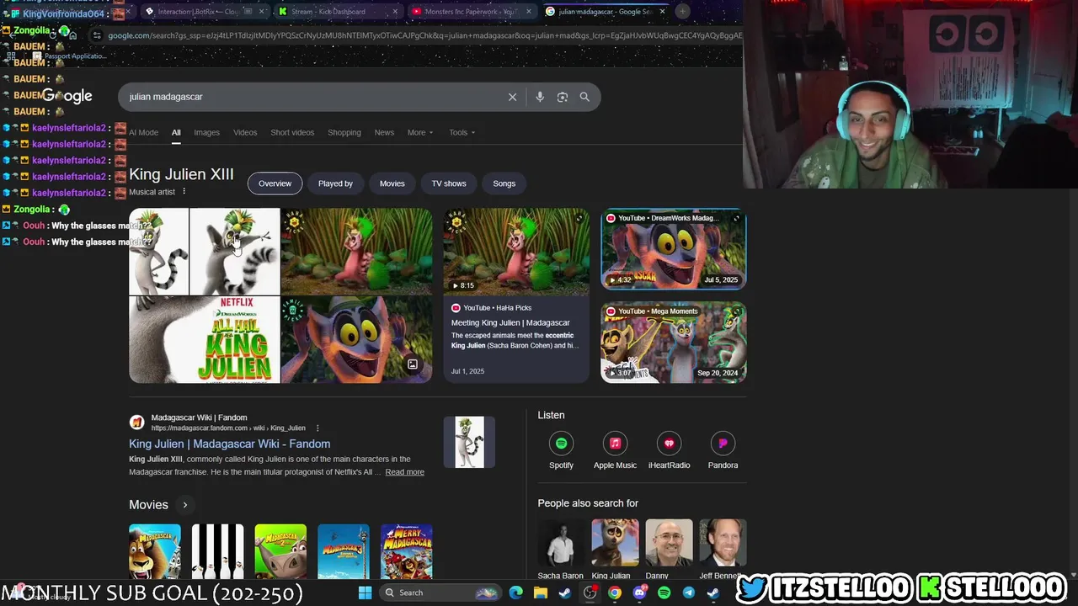Open a new Chrome tab
Image resolution: width=1078 pixels, height=606 pixels.
(x=683, y=12)
